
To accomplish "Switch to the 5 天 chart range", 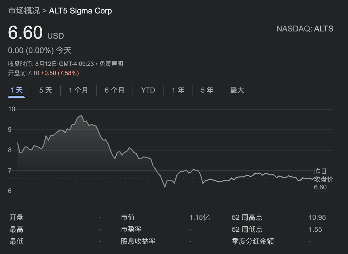I will (46, 90).
